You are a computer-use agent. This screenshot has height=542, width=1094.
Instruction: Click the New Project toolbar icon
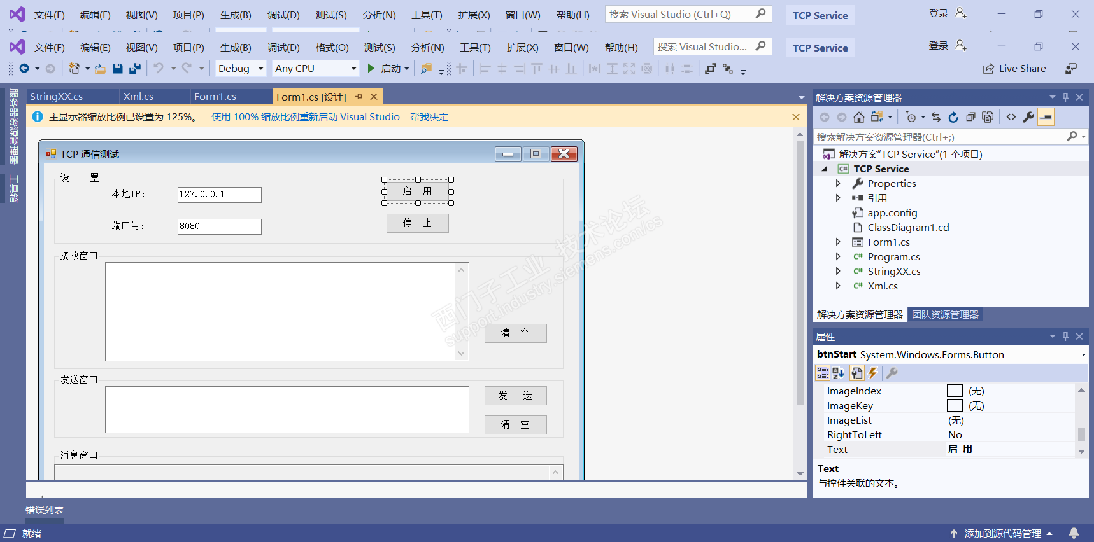pos(74,68)
